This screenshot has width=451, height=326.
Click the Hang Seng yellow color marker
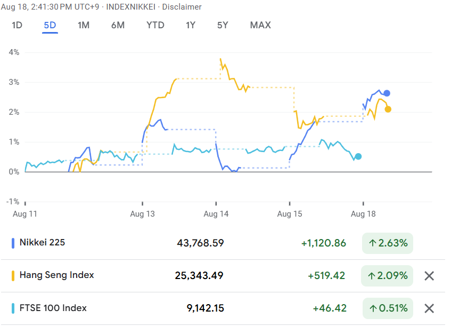tap(13, 276)
